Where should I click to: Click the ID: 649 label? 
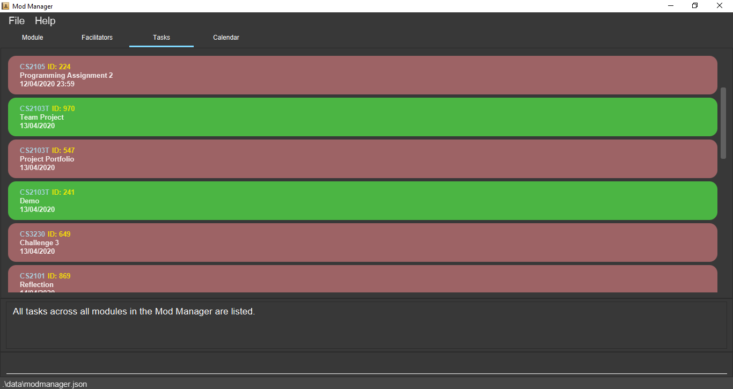(x=59, y=234)
